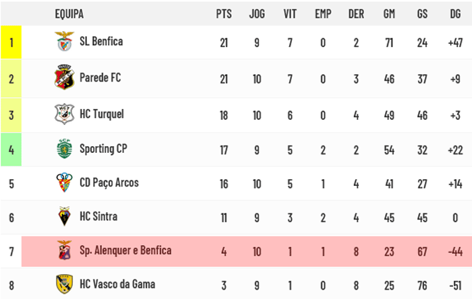Image resolution: width=472 pixels, height=299 pixels.
Task: Click the EQUIPA column header
Action: point(69,14)
